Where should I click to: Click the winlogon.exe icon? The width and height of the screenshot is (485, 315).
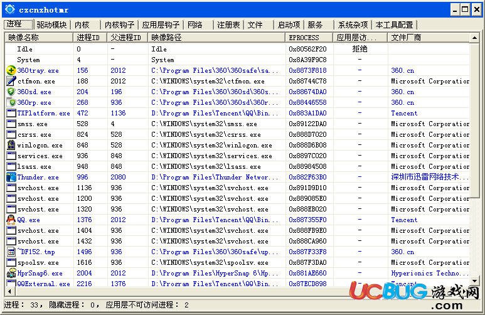[x=11, y=145]
